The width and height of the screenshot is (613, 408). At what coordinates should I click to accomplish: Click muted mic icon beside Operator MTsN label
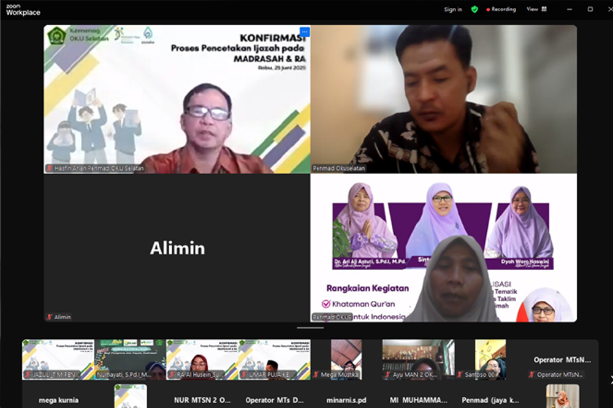[531, 374]
